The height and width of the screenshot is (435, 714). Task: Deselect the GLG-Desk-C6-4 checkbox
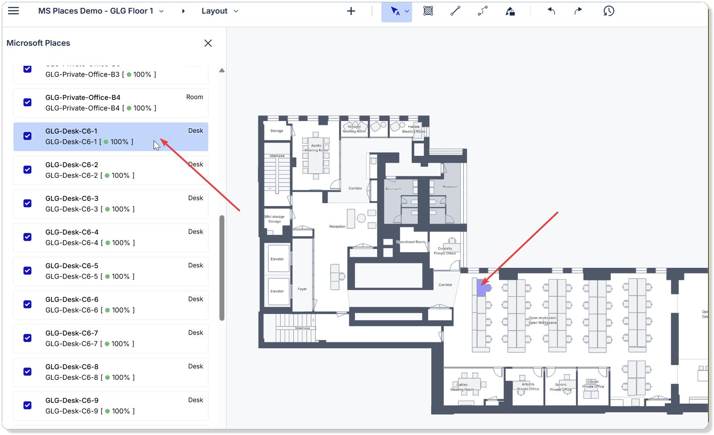(27, 237)
